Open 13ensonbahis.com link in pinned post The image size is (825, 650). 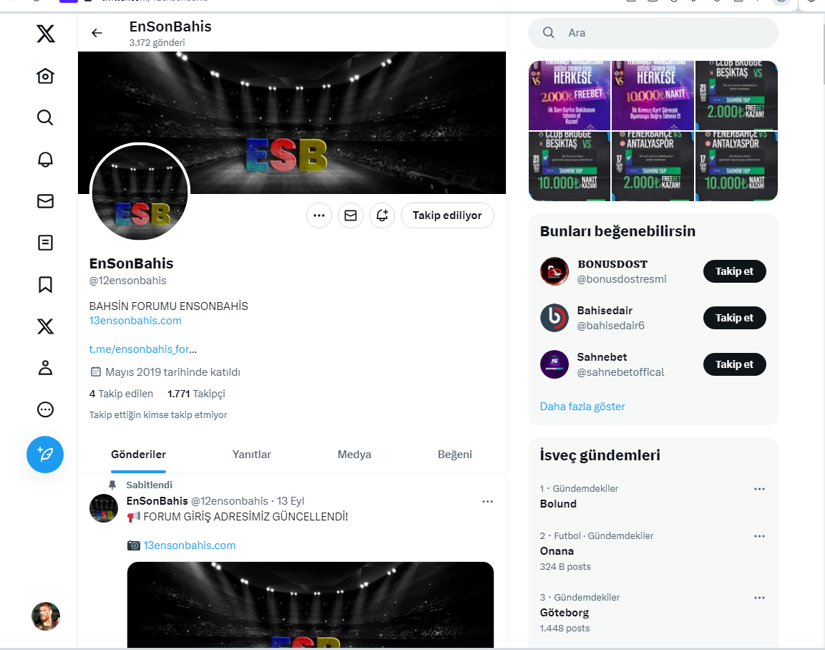pos(190,545)
